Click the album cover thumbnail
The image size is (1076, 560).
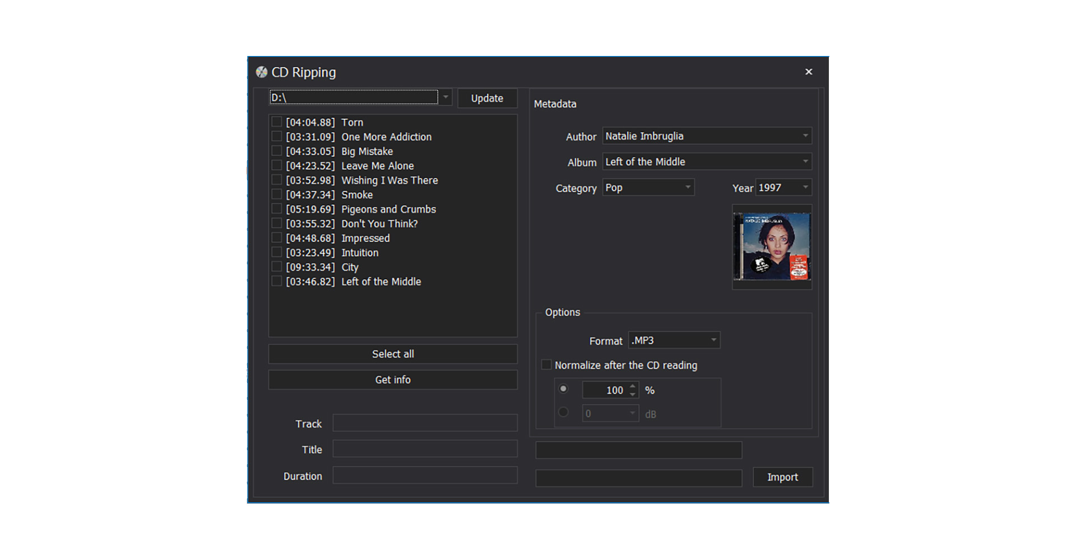[x=772, y=247]
